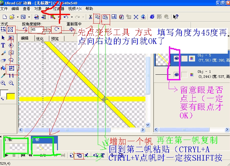Click the rotate clockwise button
230x166 pixels.
point(57,29)
